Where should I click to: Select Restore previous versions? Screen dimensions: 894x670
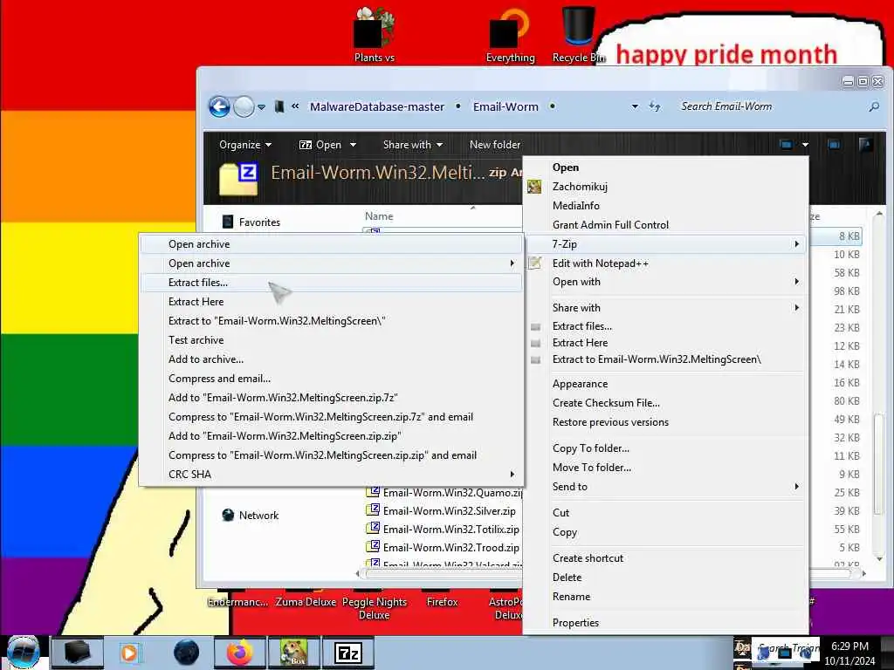665,422
